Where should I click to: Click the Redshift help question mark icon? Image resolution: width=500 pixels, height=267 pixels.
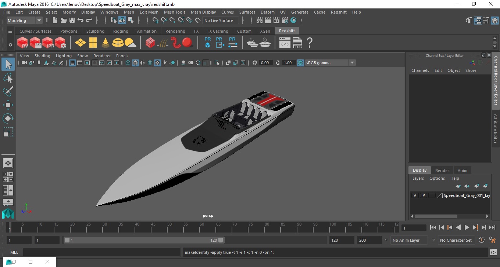pyautogui.click(x=310, y=43)
